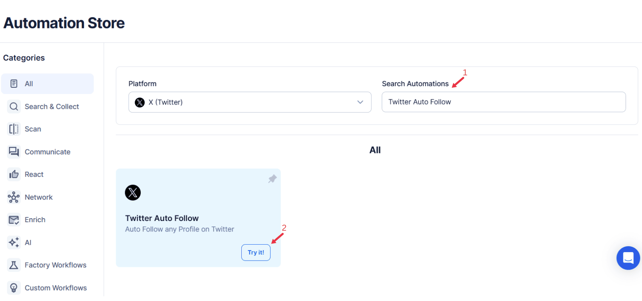642x301 pixels.
Task: Click the Search Automations input field
Action: [x=504, y=102]
